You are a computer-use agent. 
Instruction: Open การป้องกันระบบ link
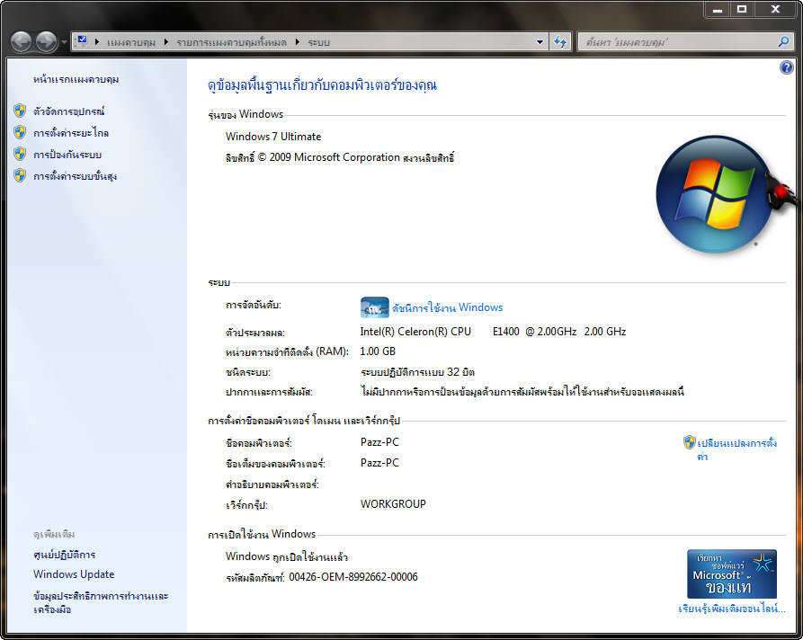[67, 155]
